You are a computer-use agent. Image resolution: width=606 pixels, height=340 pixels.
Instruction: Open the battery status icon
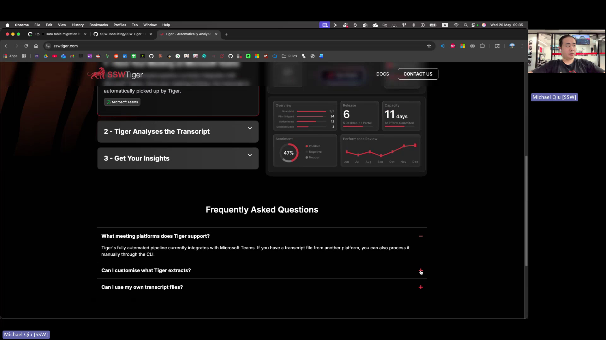click(433, 25)
